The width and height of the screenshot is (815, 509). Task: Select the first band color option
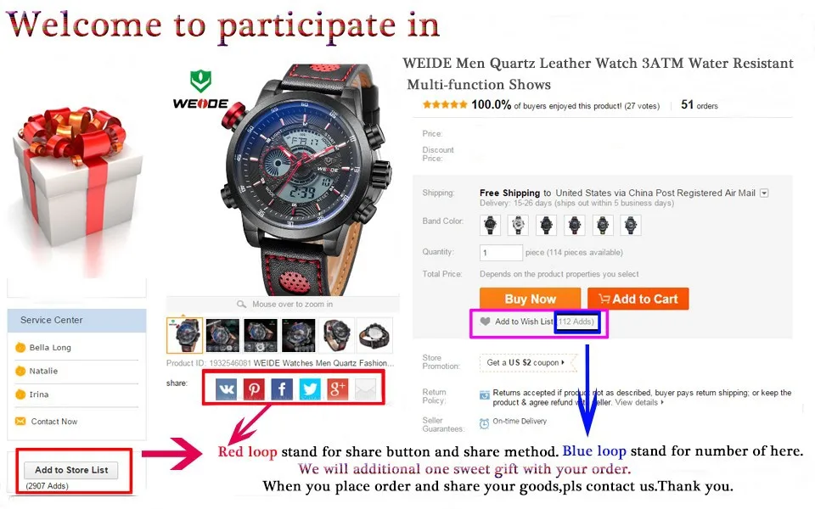click(490, 226)
